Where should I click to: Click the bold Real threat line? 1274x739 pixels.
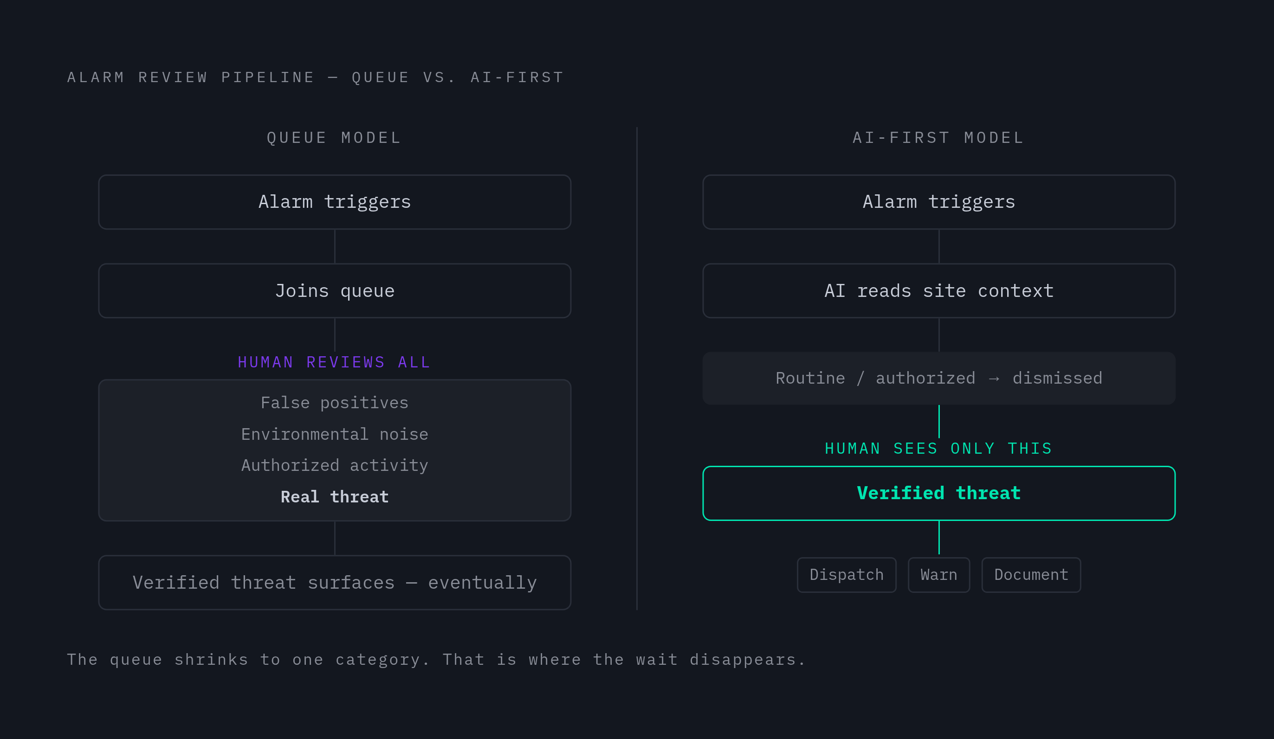(335, 497)
